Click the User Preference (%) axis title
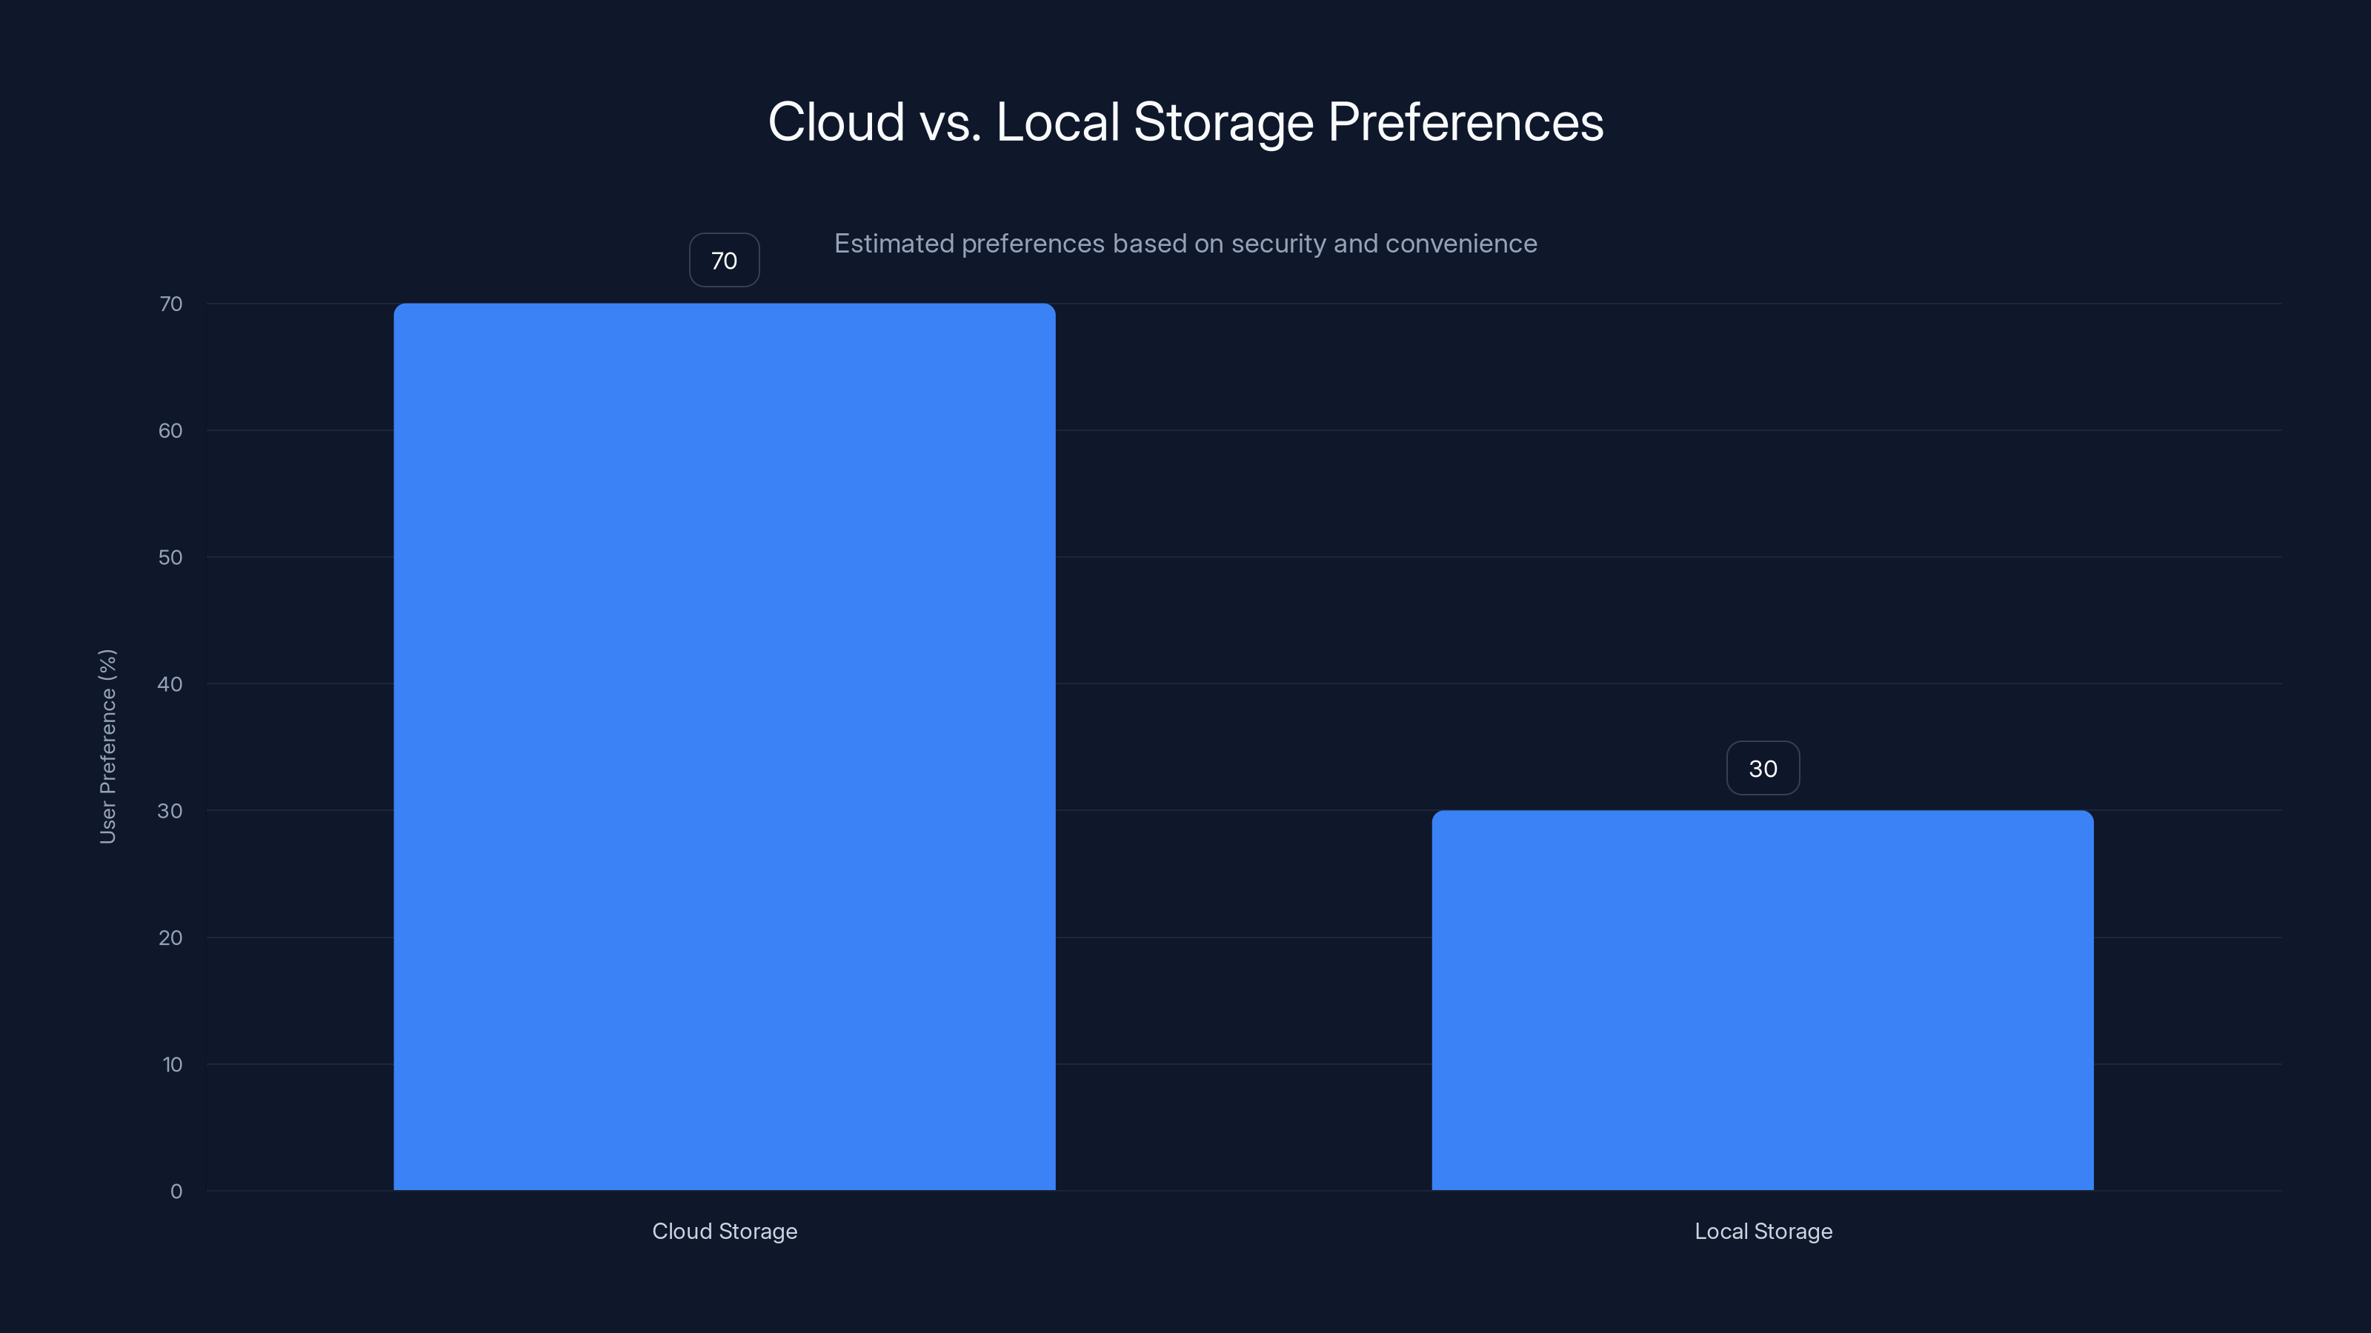Image resolution: width=2371 pixels, height=1333 pixels. [109, 745]
